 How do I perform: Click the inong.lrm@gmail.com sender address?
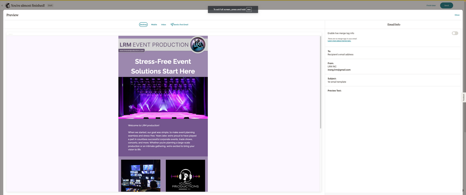[x=339, y=70]
